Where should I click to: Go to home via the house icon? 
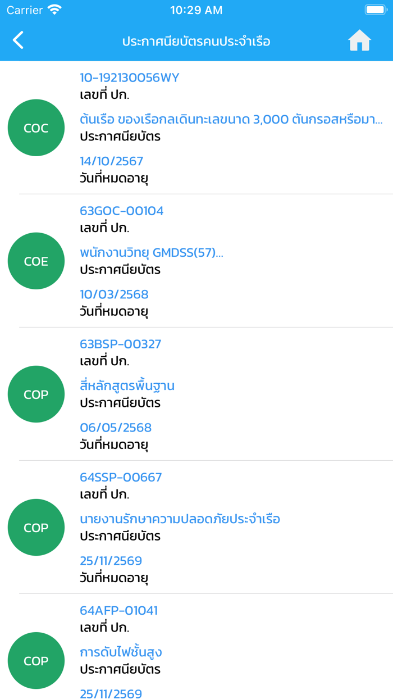point(359,40)
